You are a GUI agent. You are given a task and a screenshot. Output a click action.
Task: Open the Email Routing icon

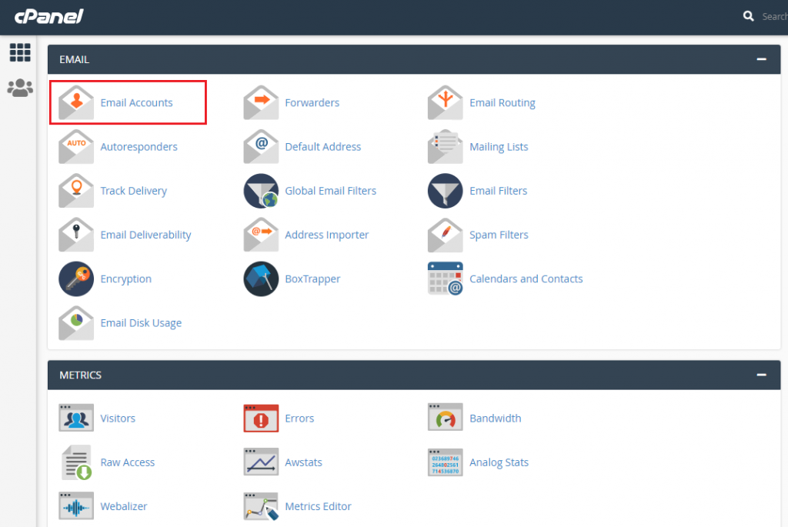[x=446, y=102]
